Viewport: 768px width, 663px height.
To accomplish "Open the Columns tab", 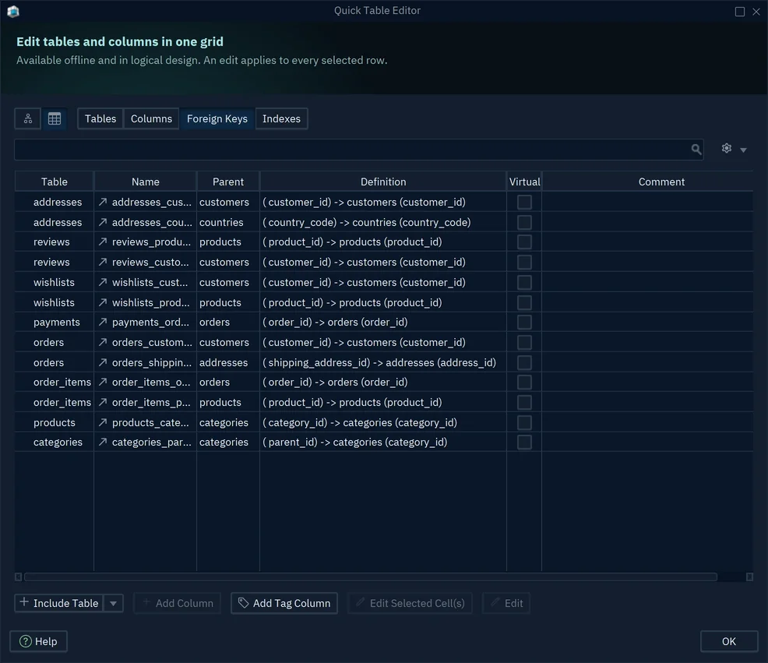I will 151,118.
